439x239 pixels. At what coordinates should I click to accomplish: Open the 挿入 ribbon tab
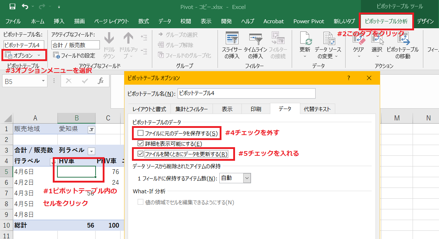point(59,21)
